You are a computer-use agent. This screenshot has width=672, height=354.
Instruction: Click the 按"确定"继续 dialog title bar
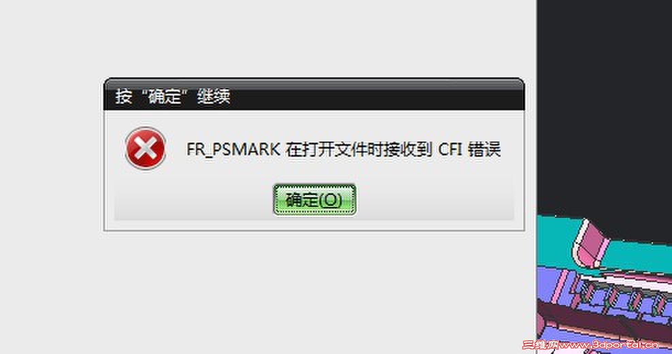pos(314,95)
